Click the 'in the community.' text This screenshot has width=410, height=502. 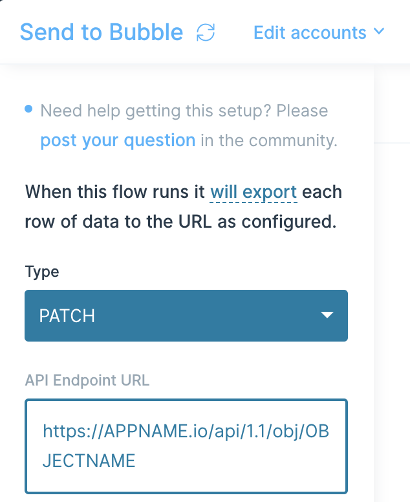click(x=269, y=140)
